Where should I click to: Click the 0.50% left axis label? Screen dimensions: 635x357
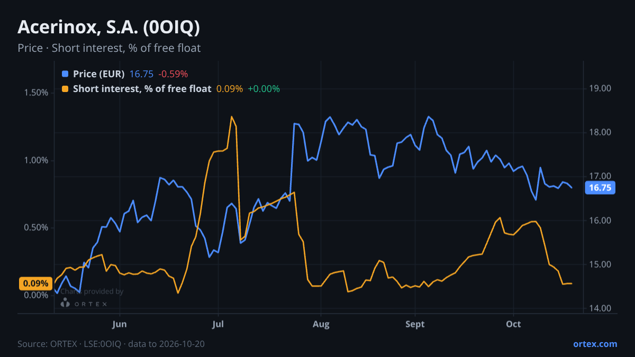[x=36, y=227]
